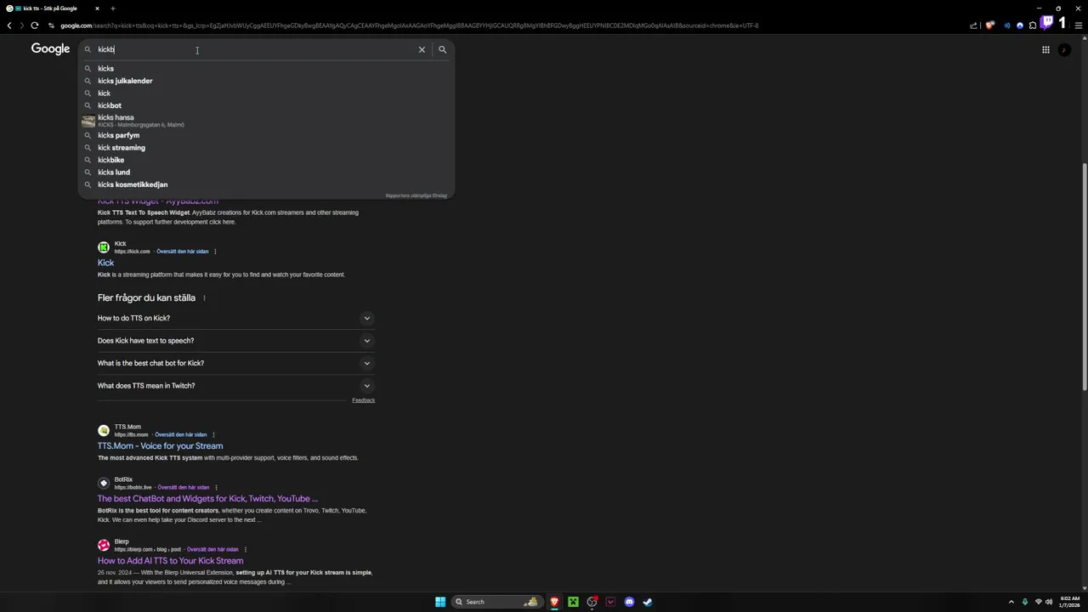Image resolution: width=1088 pixels, height=612 pixels.
Task: Select the kicks parfym suggestion
Action: point(266,135)
